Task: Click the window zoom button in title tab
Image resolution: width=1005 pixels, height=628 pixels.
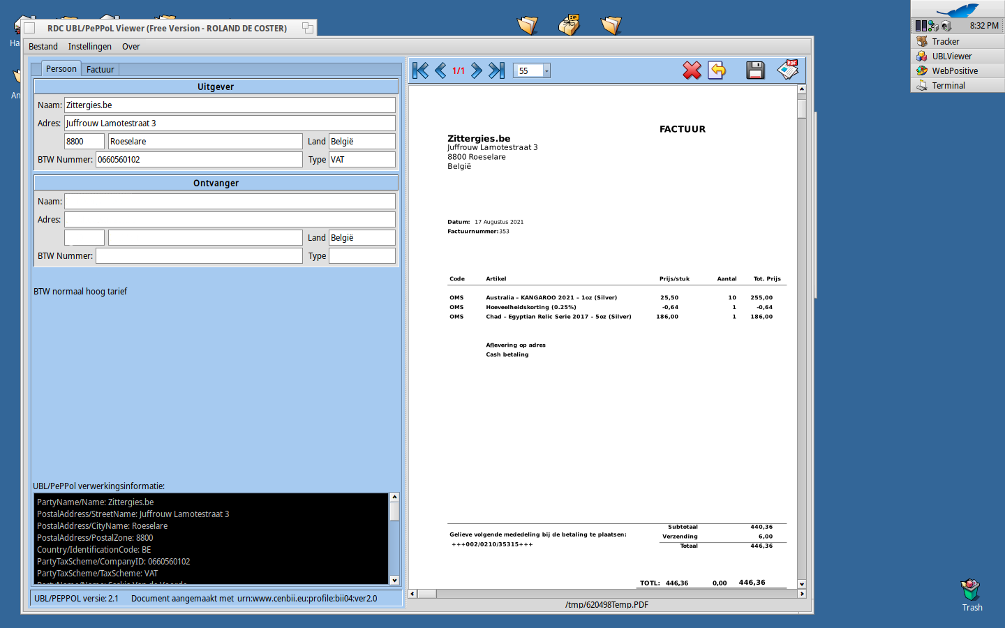Action: (308, 28)
